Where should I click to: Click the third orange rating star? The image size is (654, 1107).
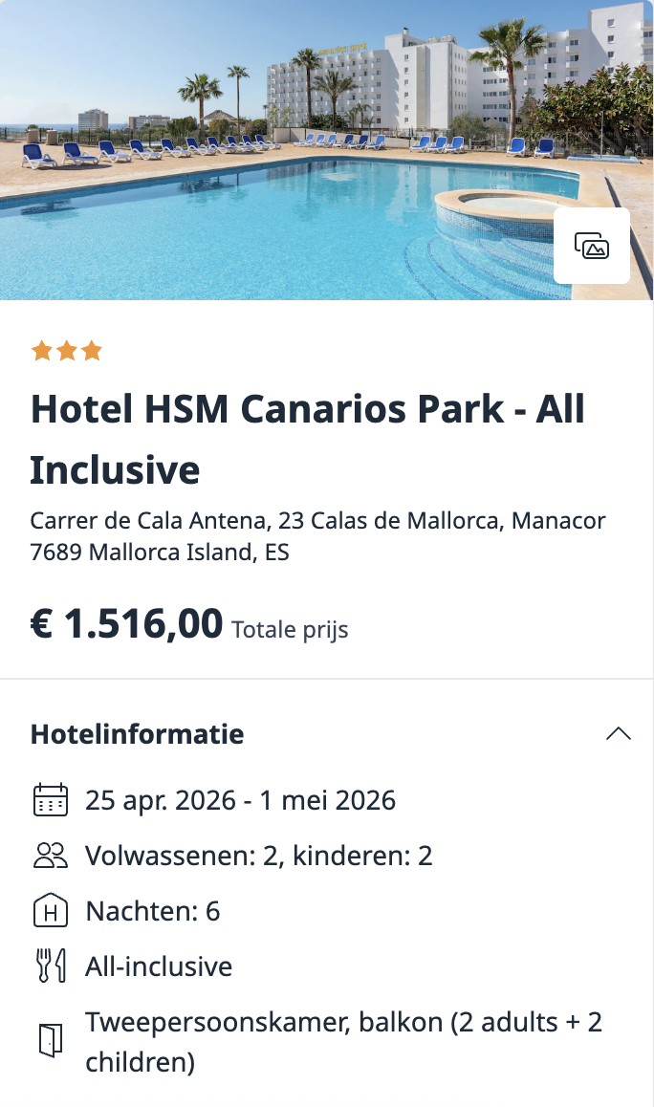click(x=92, y=351)
